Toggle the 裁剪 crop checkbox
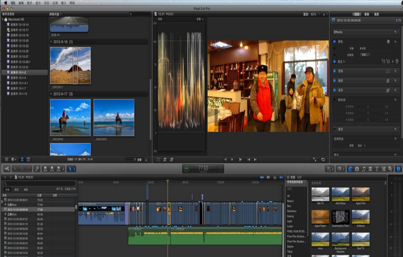The image size is (403, 257). point(334,81)
